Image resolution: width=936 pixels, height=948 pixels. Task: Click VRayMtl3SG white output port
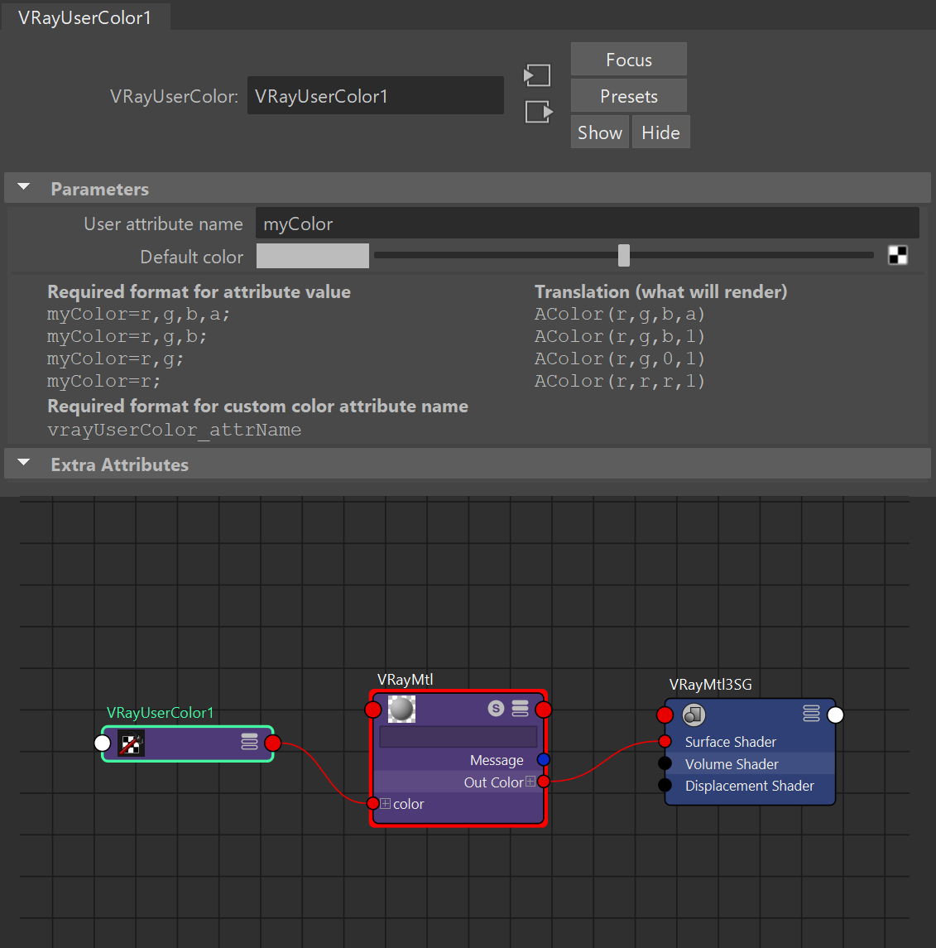pyautogui.click(x=836, y=715)
